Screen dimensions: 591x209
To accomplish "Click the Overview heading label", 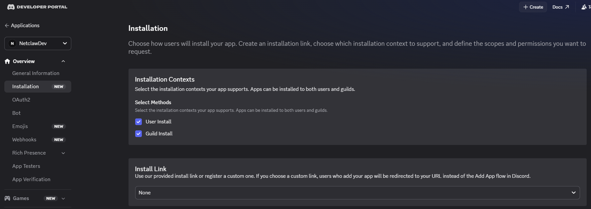I will 24,61.
